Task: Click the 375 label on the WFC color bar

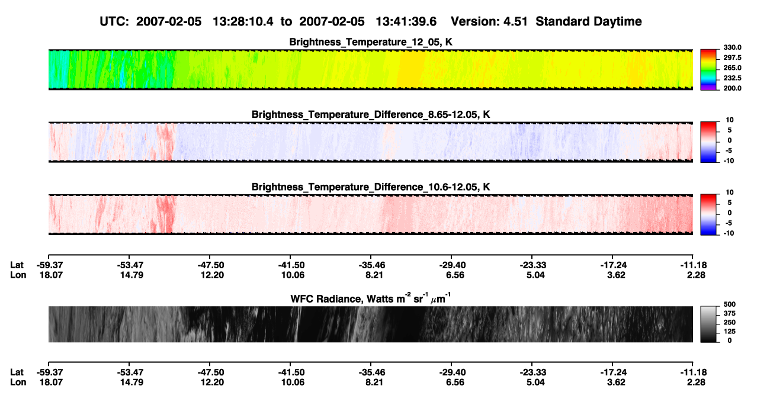Action: [x=730, y=313]
